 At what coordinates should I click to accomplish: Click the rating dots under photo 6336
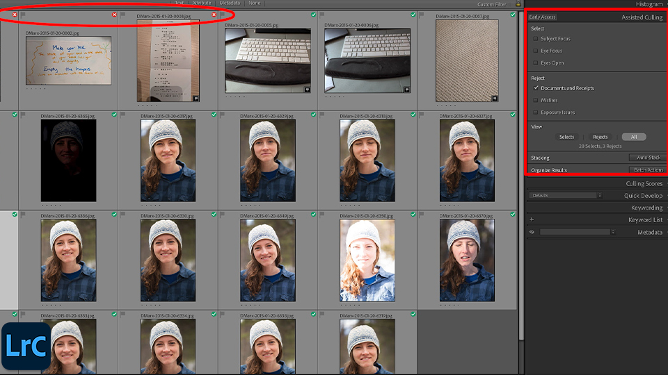click(x=51, y=306)
